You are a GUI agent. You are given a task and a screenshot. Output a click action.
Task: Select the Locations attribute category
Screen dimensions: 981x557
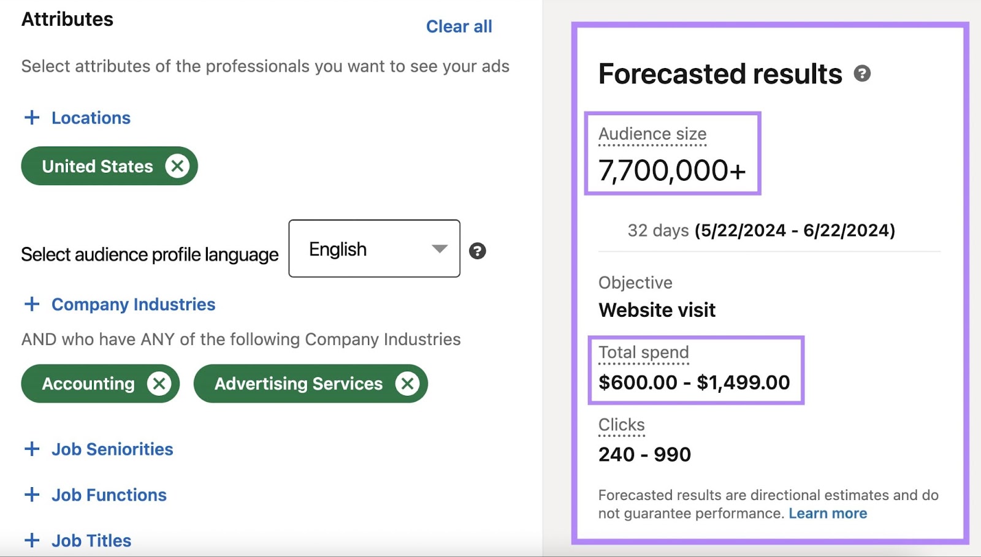pyautogui.click(x=91, y=118)
